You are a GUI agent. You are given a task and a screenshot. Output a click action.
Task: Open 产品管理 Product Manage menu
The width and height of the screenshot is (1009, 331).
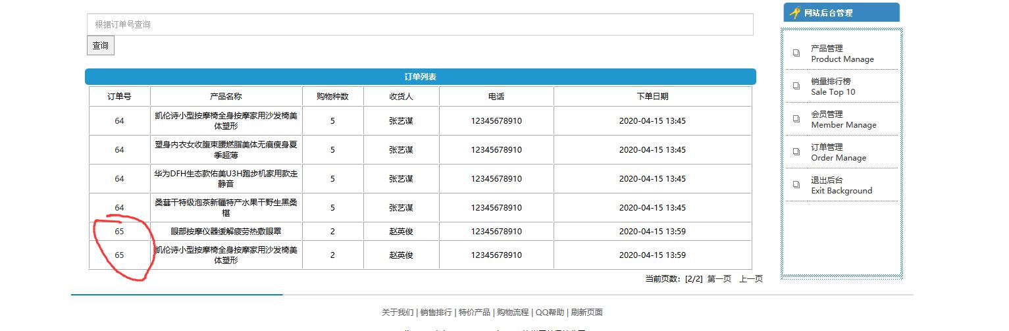coord(842,53)
